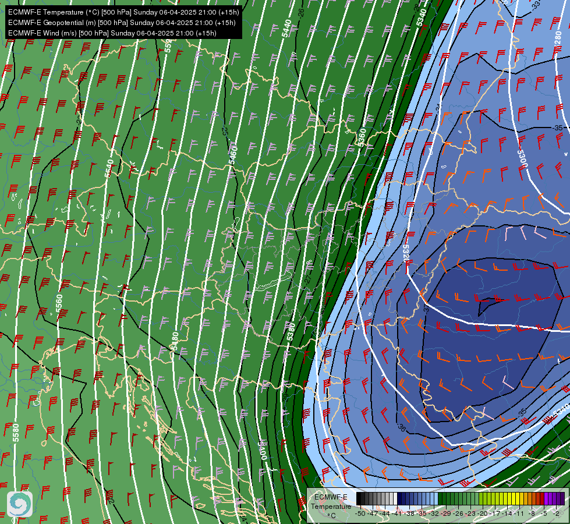
Task: Click the 5400 geopotential contour label
Action: point(263,450)
